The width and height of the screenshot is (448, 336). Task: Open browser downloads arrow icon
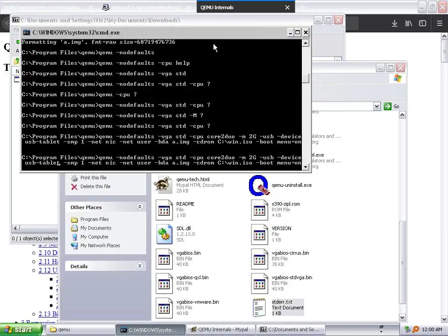tap(395, 24)
